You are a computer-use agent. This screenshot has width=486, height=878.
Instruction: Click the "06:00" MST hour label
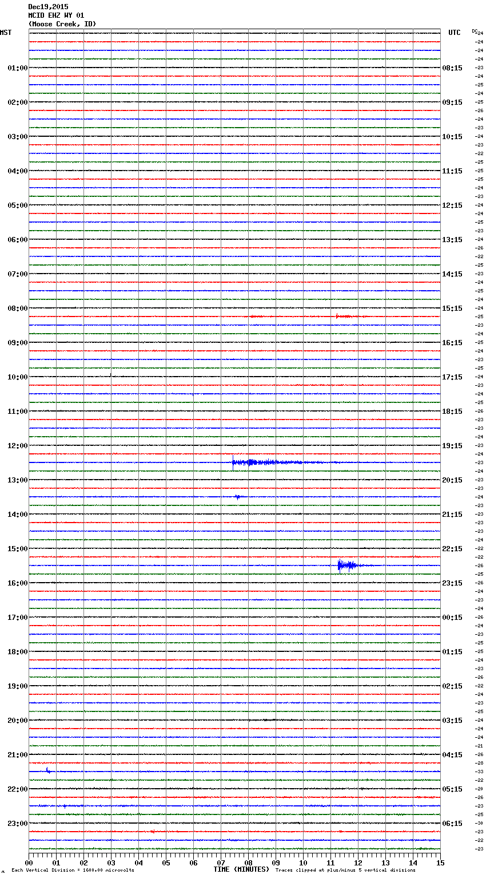tap(18, 240)
